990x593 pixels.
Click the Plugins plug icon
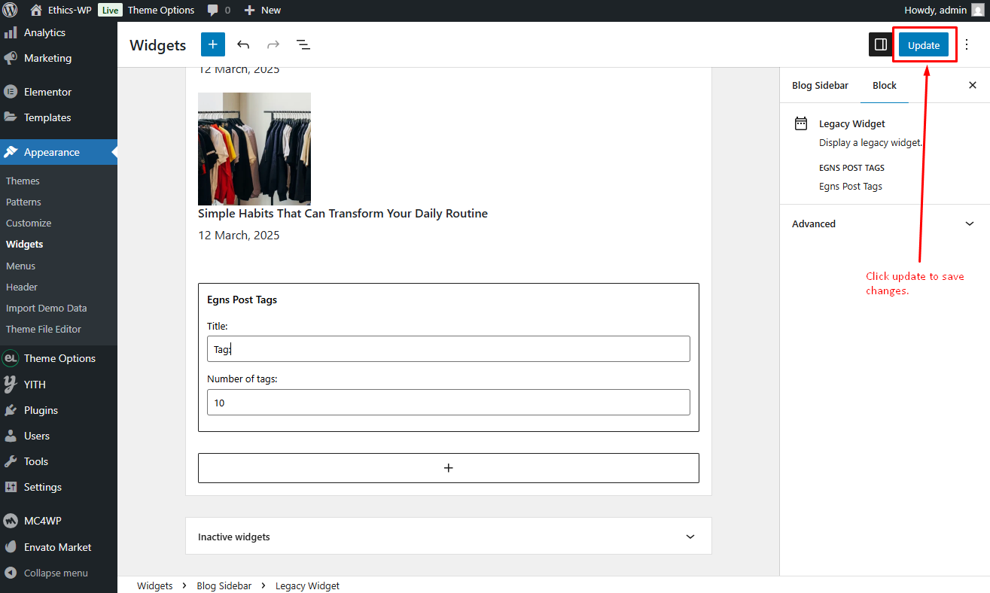click(x=11, y=410)
